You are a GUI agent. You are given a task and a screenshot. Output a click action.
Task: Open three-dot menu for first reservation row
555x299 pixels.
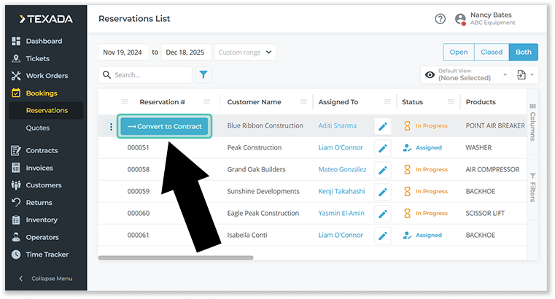click(111, 127)
